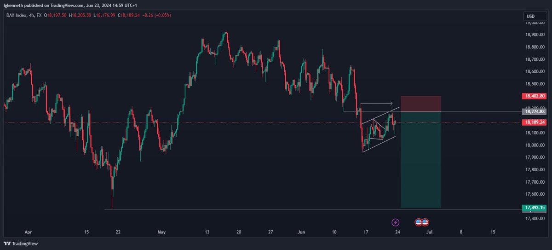Select the take-profit label 17,492.15

pyautogui.click(x=534, y=208)
